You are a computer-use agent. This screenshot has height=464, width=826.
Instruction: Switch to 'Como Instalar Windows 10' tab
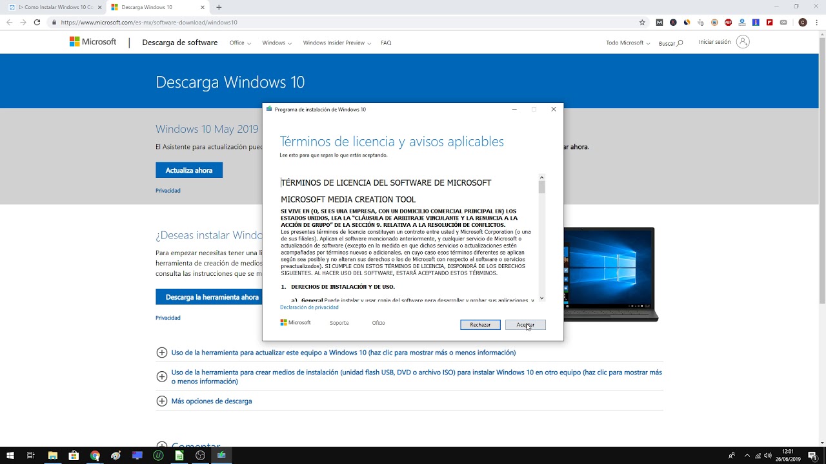point(55,7)
